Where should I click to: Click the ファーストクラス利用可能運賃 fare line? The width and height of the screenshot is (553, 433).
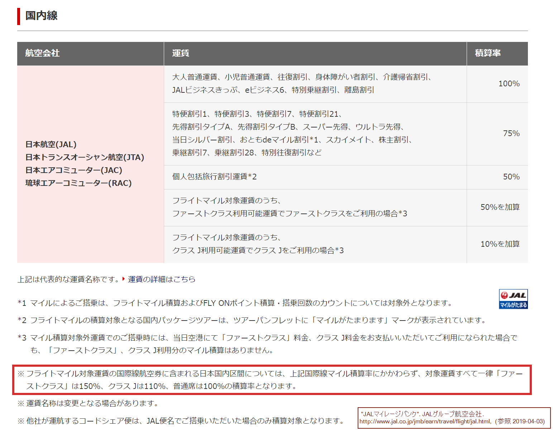[290, 213]
